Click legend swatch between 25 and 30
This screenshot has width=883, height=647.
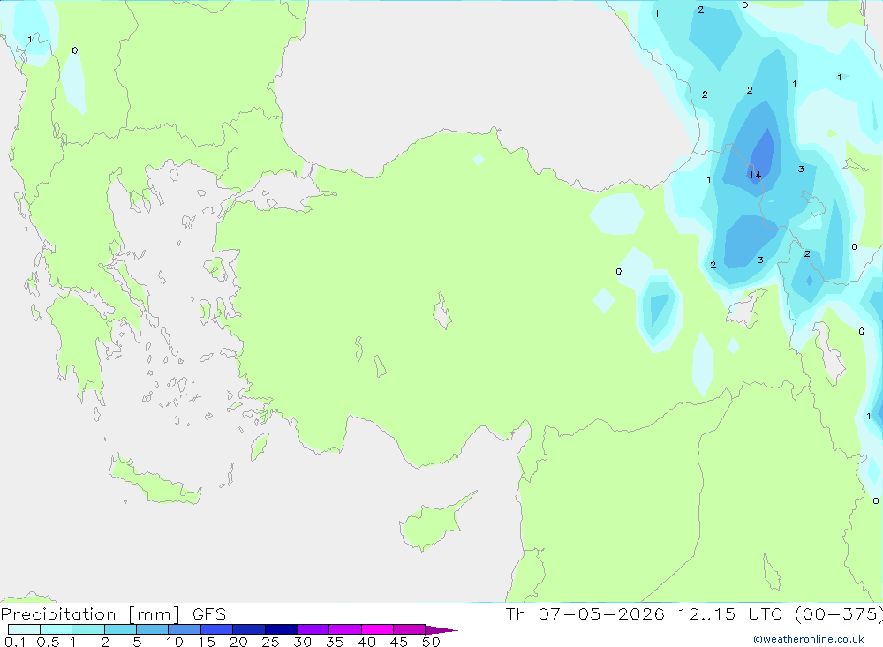pos(281,629)
